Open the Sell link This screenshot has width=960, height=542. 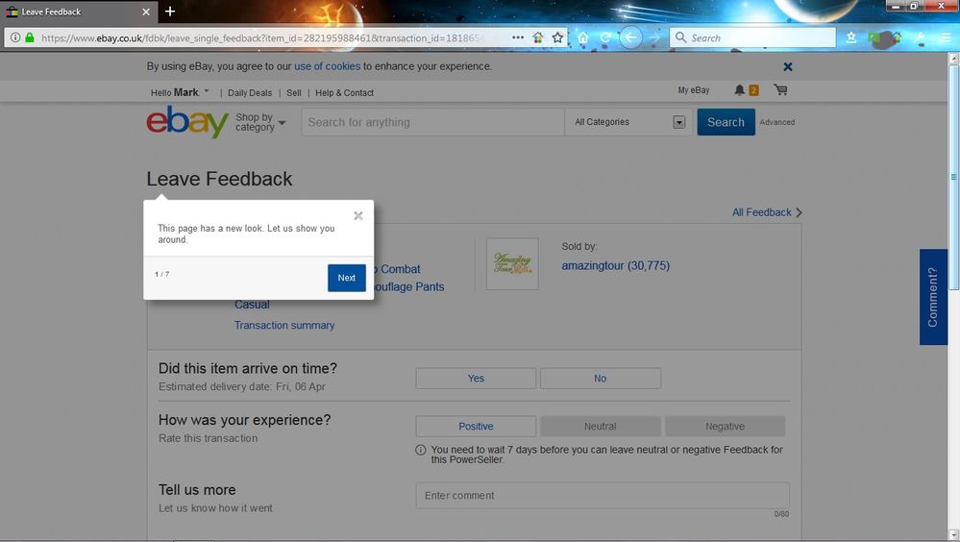coord(294,92)
